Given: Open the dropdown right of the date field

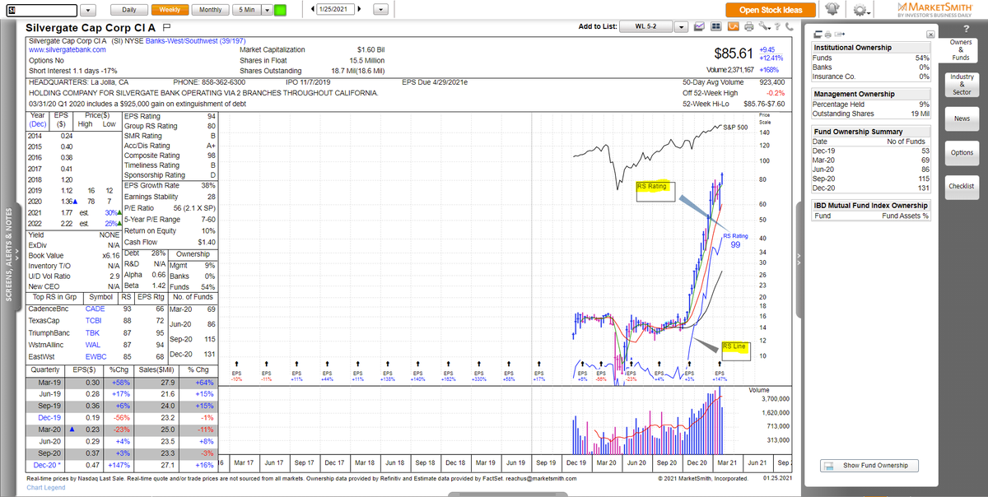Looking at the screenshot, I should [380, 9].
